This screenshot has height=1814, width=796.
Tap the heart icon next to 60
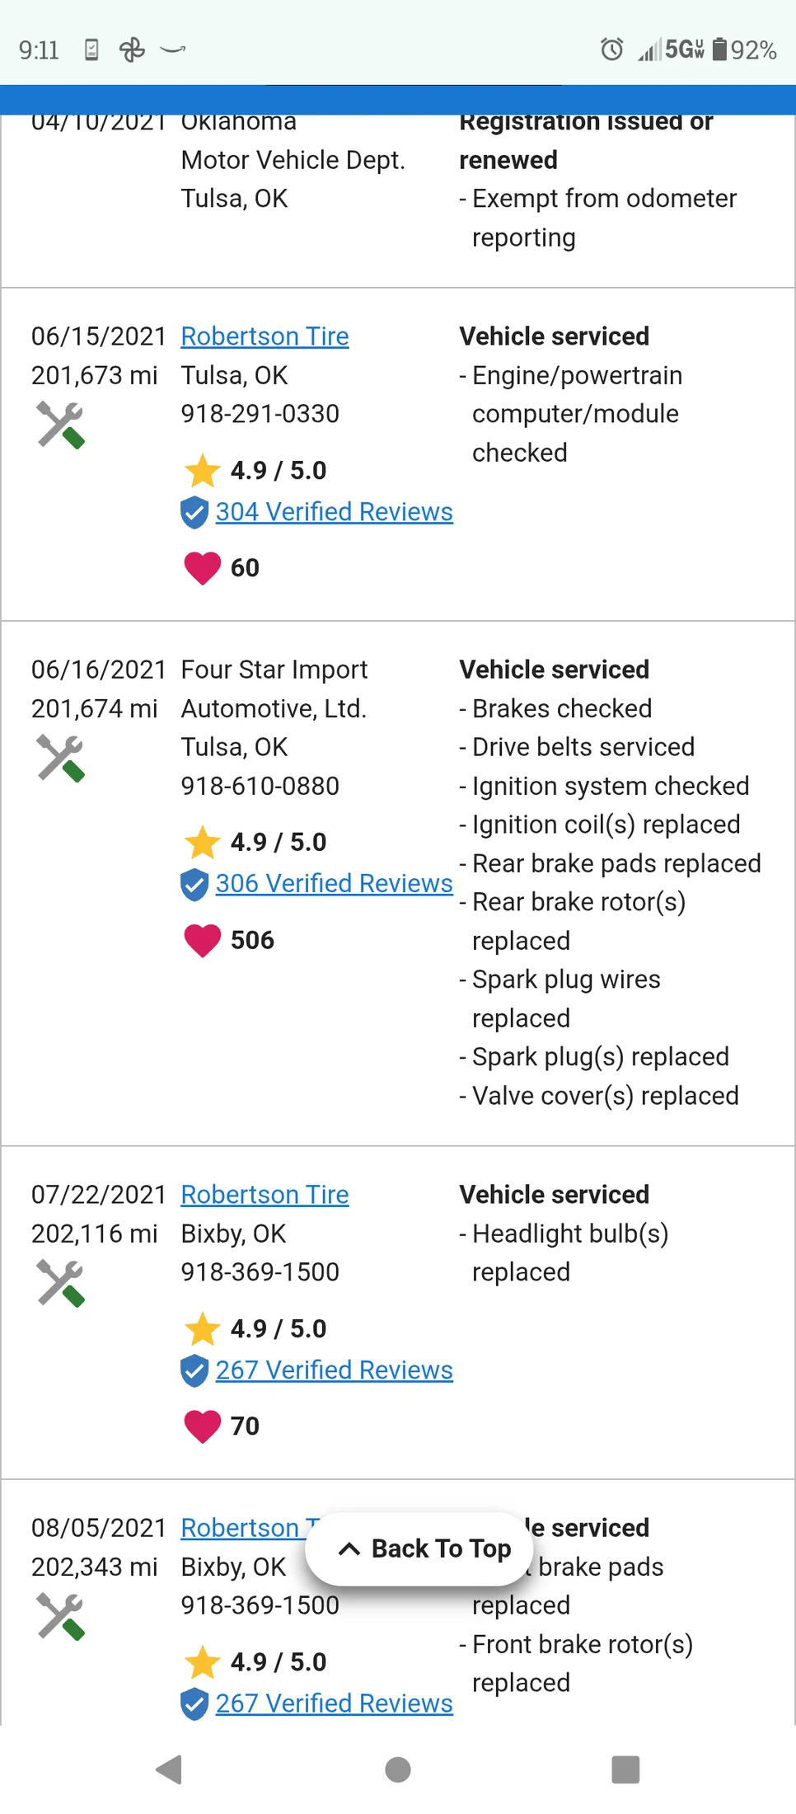tap(202, 567)
